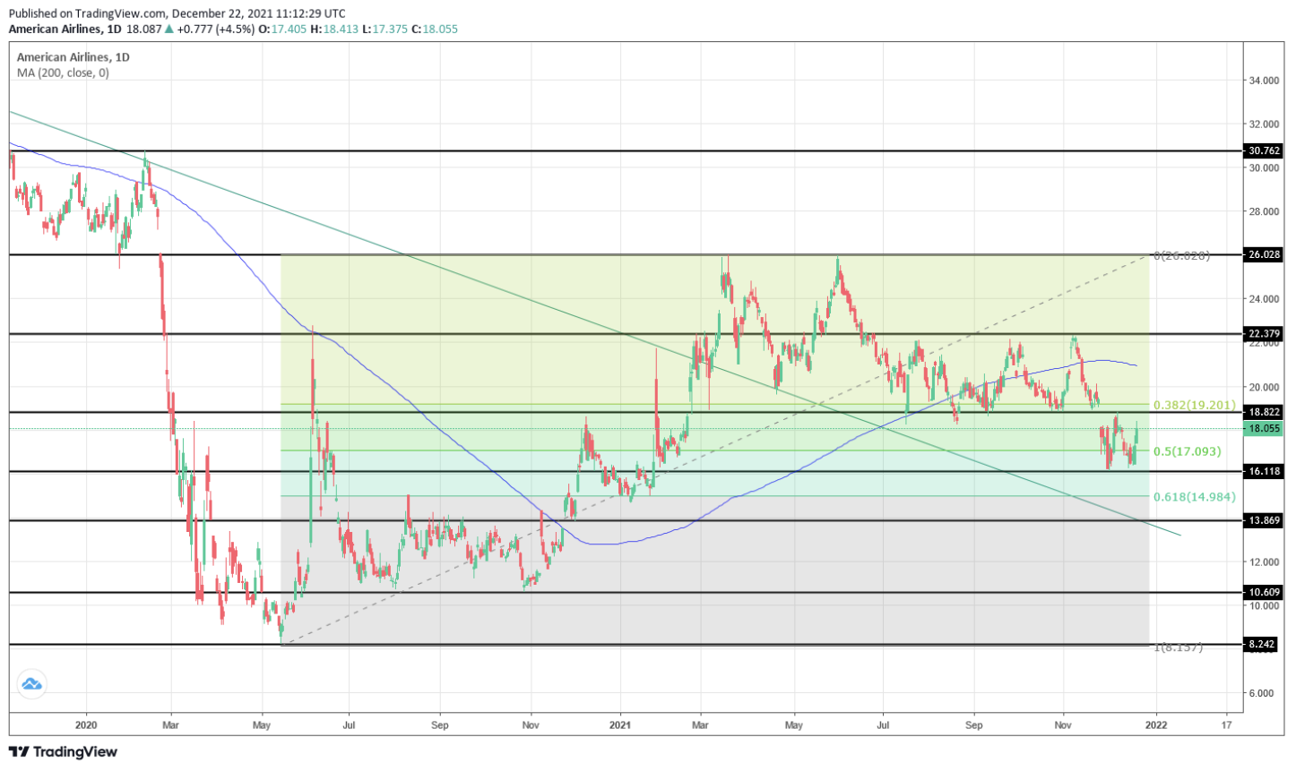Click the +0.777 (+4.5%) change value in header
Image resolution: width=1296 pixels, height=763 pixels.
(x=217, y=29)
